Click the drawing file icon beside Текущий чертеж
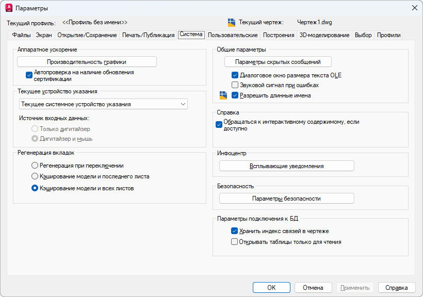The width and height of the screenshot is (423, 297). coord(231,23)
